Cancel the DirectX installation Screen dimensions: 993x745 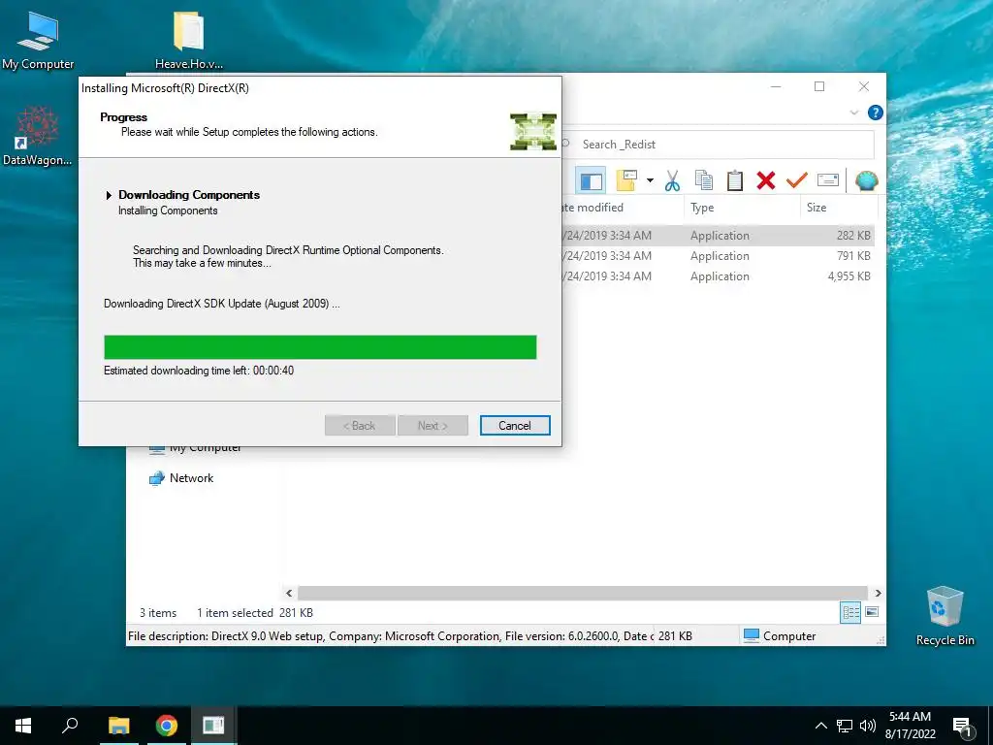(515, 426)
